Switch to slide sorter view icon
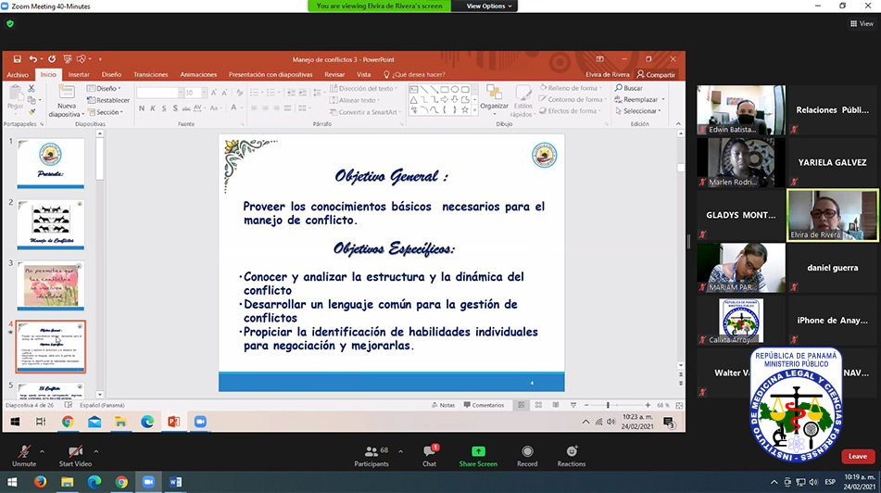This screenshot has width=881, height=493. click(x=538, y=405)
